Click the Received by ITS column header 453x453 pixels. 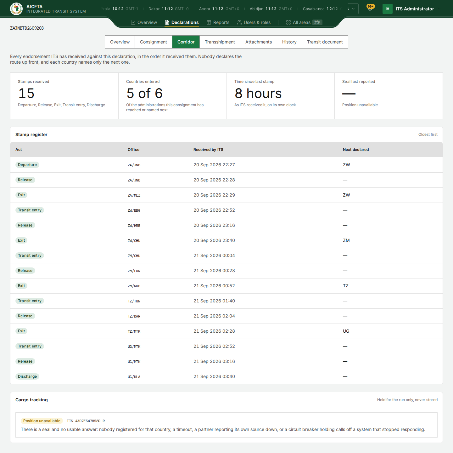click(x=208, y=150)
